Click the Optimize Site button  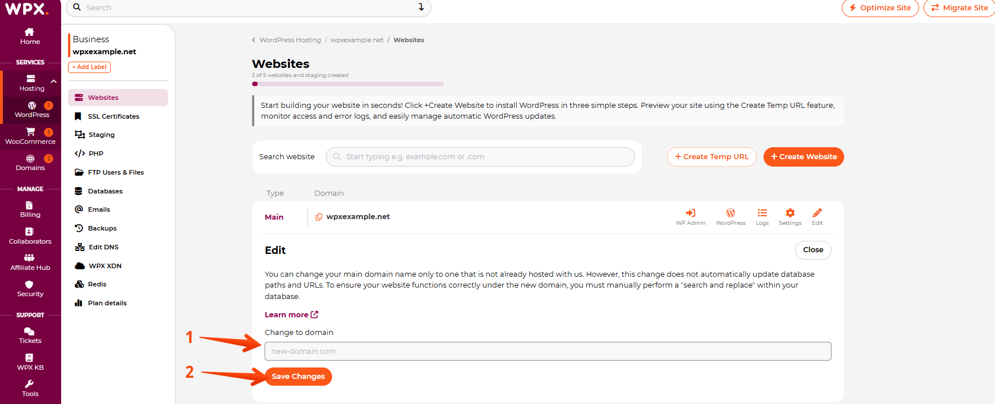pyautogui.click(x=880, y=8)
